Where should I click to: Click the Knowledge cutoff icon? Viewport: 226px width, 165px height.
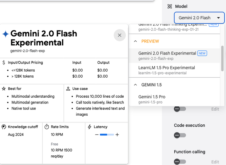tap(4, 127)
